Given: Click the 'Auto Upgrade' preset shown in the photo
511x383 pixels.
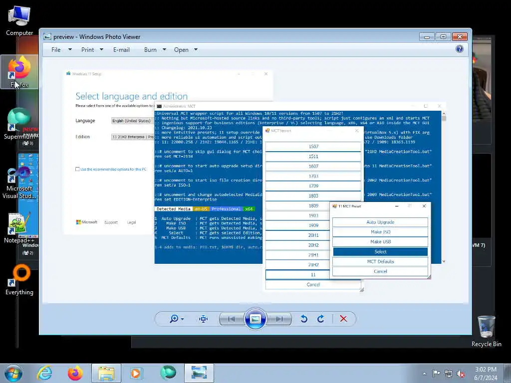Looking at the screenshot, I should tap(380, 222).
